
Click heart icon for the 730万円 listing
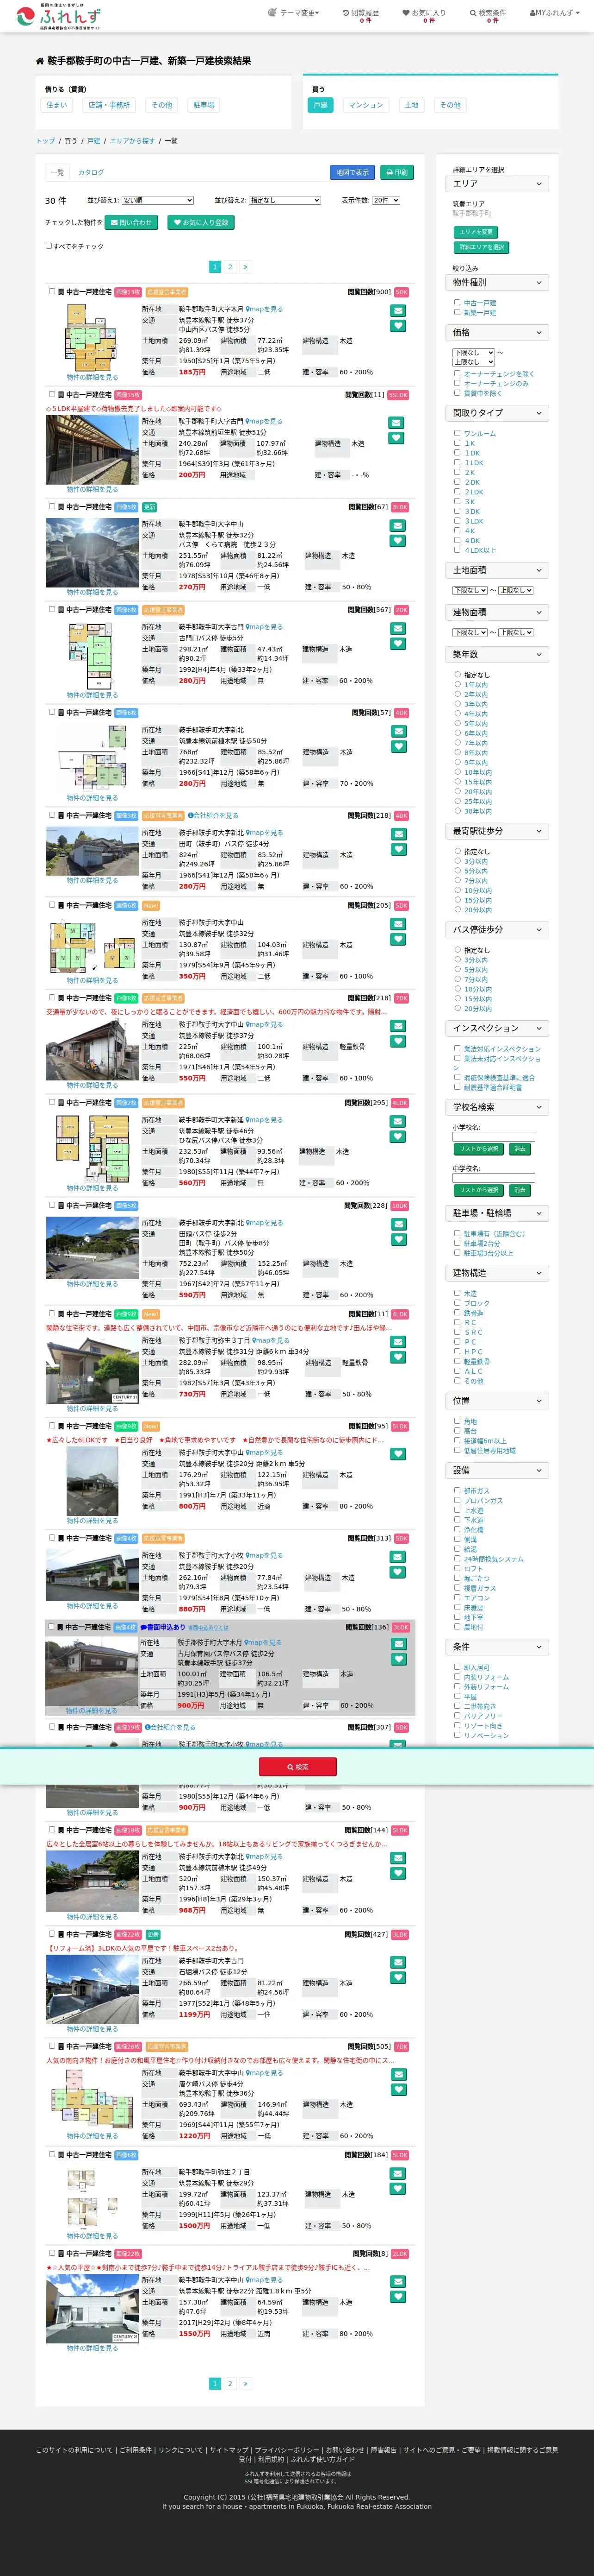pos(397,1357)
